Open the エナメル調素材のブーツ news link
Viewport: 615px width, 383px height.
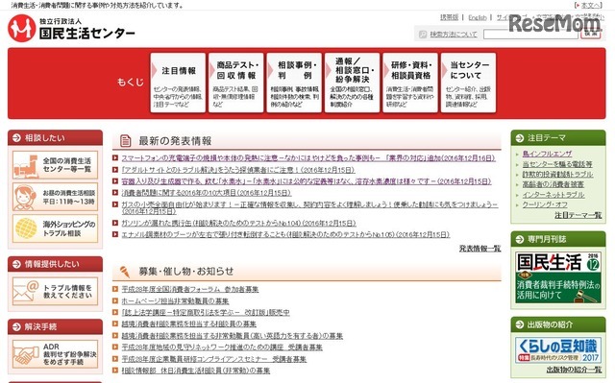coord(285,234)
